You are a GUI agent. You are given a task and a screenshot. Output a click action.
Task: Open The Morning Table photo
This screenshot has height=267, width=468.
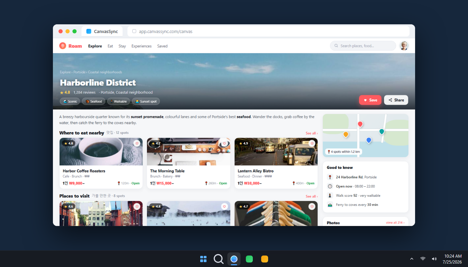click(188, 152)
